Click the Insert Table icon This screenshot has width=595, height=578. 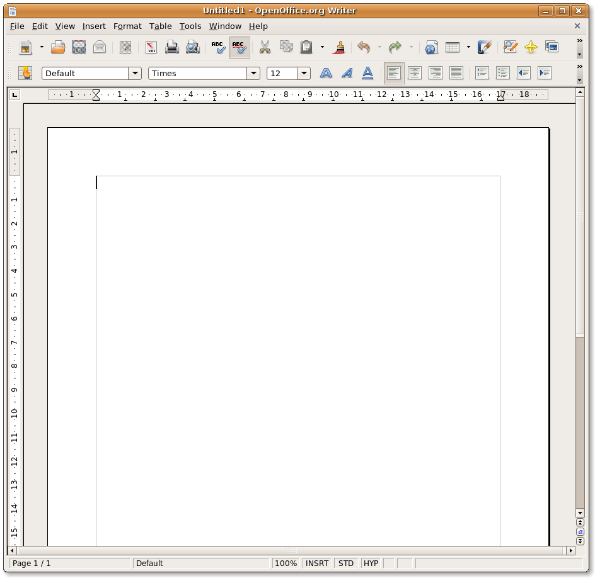(x=453, y=47)
